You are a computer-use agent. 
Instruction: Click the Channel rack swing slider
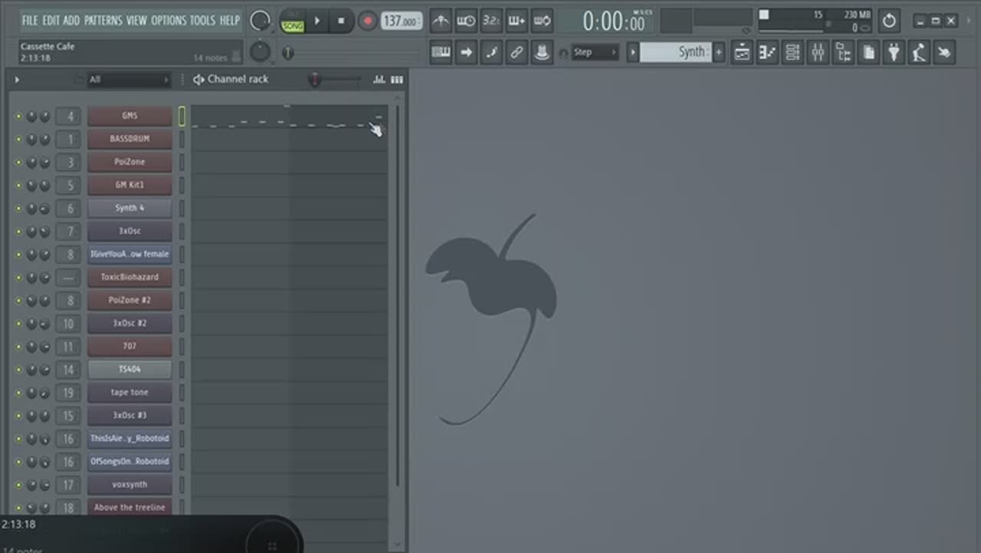click(x=334, y=80)
